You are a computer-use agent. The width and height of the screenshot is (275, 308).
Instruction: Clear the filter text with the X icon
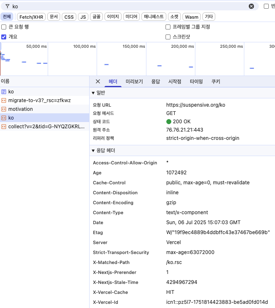click(251, 6)
